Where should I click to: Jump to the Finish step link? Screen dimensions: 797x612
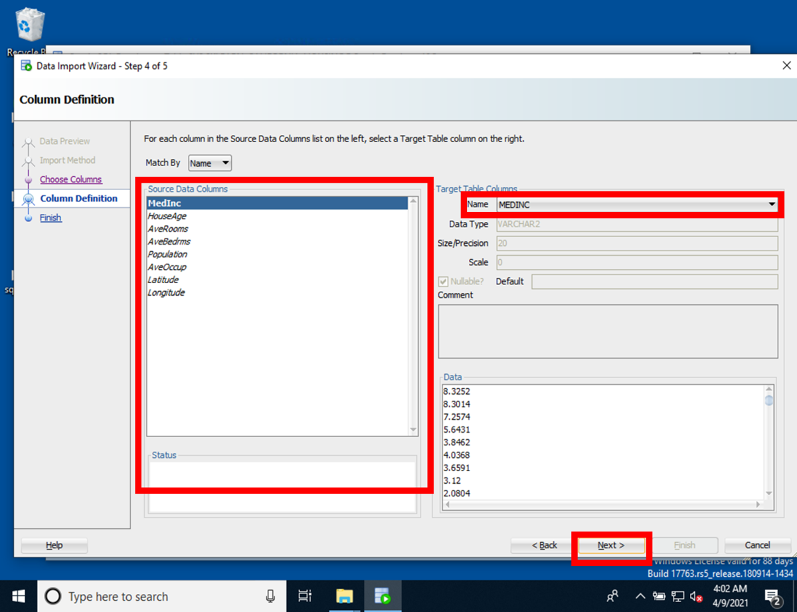[x=50, y=217]
